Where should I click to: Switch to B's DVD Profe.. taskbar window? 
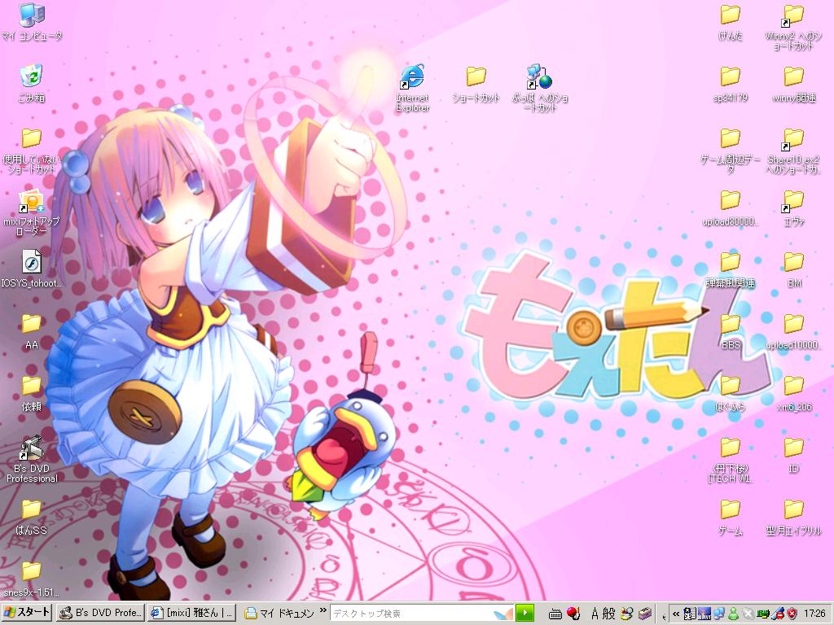tap(100, 613)
